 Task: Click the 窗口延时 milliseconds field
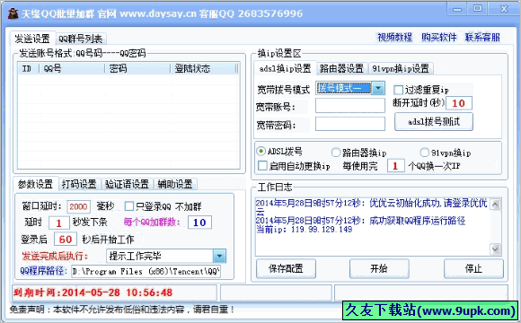click(x=78, y=206)
